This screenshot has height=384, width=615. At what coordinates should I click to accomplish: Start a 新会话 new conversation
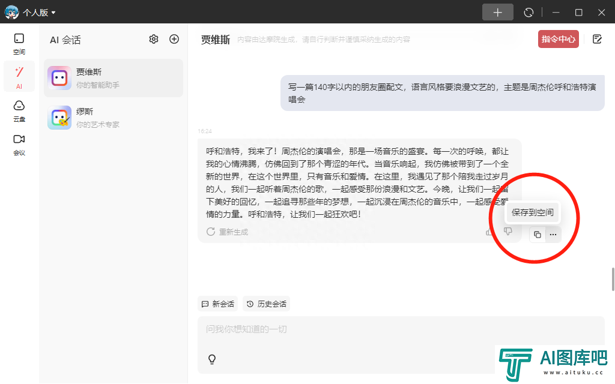(218, 304)
